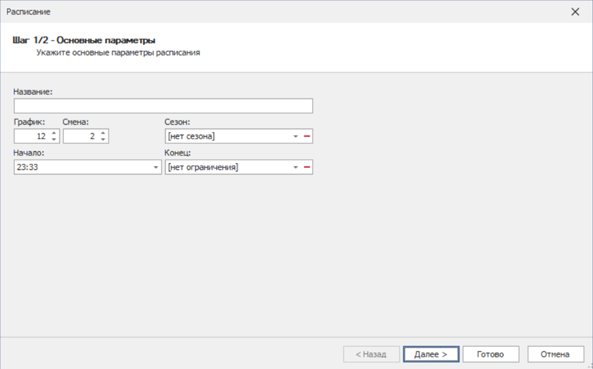
Task: Click the Начало field showing 23:33
Action: [79, 167]
